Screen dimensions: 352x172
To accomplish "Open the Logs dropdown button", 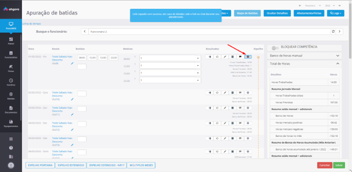I will point(336,13).
